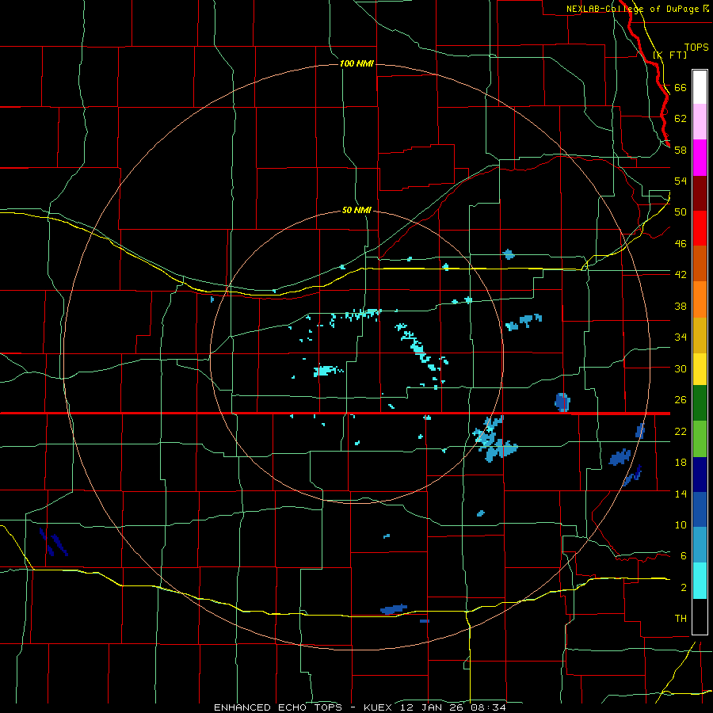Click the legend value 66
713x713 pixels.
681,87
